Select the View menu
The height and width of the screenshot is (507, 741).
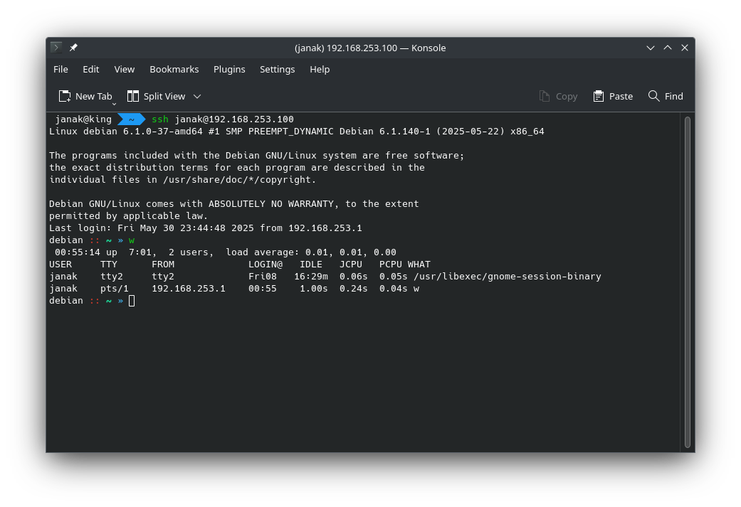coord(124,69)
